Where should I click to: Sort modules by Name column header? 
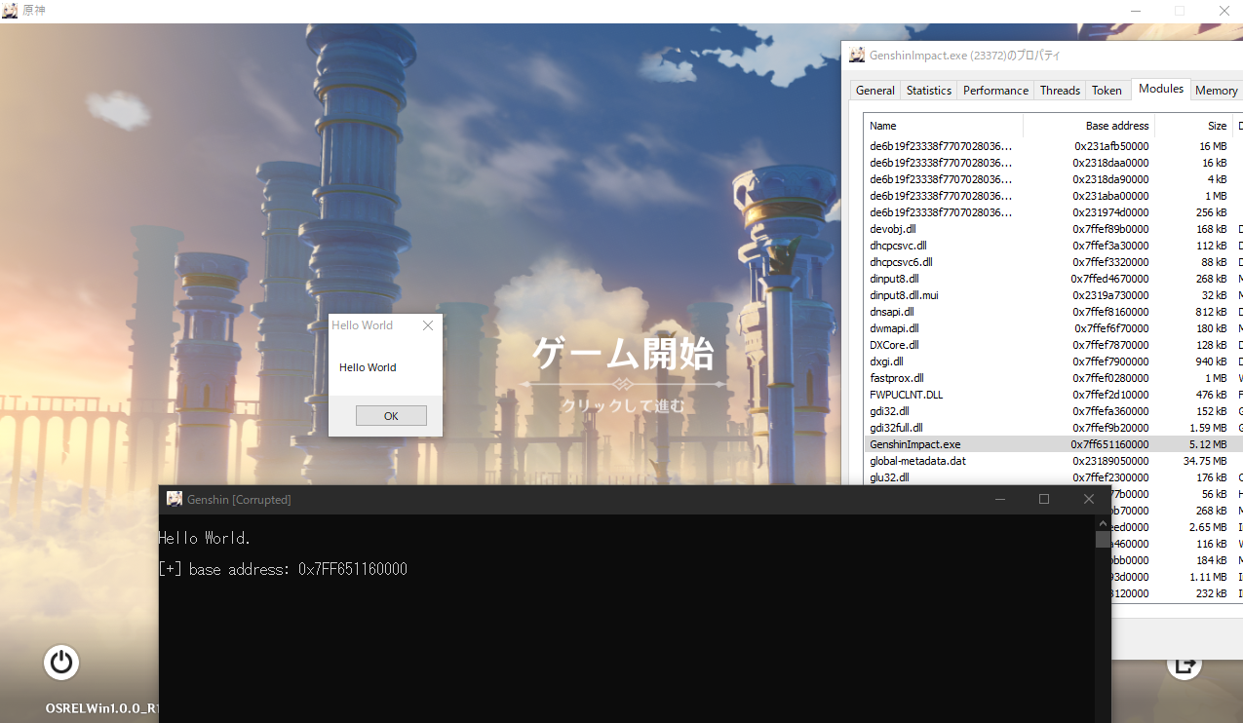tap(943, 126)
